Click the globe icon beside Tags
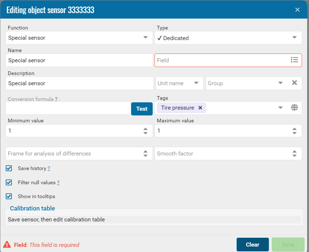The height and width of the screenshot is (252, 309). click(x=294, y=107)
